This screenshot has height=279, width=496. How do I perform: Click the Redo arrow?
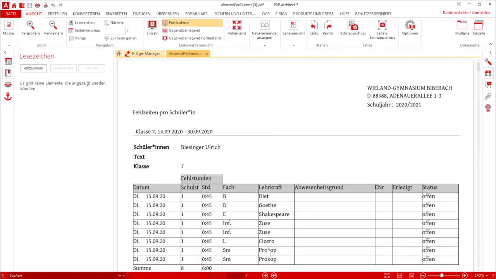(61, 5)
